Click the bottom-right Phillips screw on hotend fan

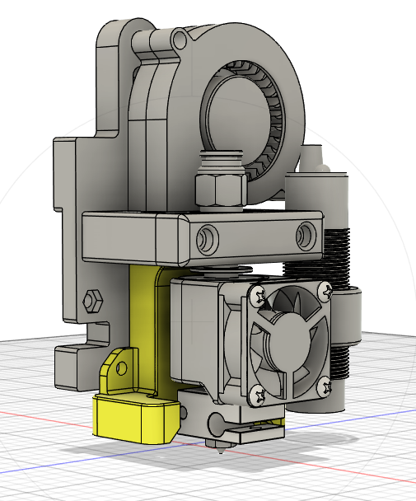click(325, 386)
